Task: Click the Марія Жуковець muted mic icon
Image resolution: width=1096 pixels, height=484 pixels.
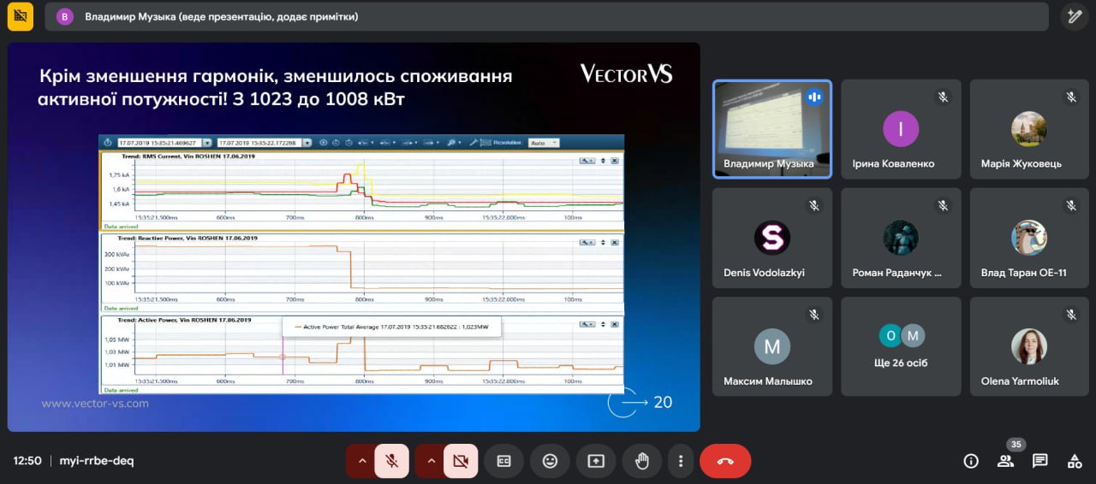Action: coord(1071,97)
